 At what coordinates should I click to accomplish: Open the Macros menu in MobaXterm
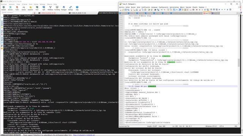(x=50, y=4)
